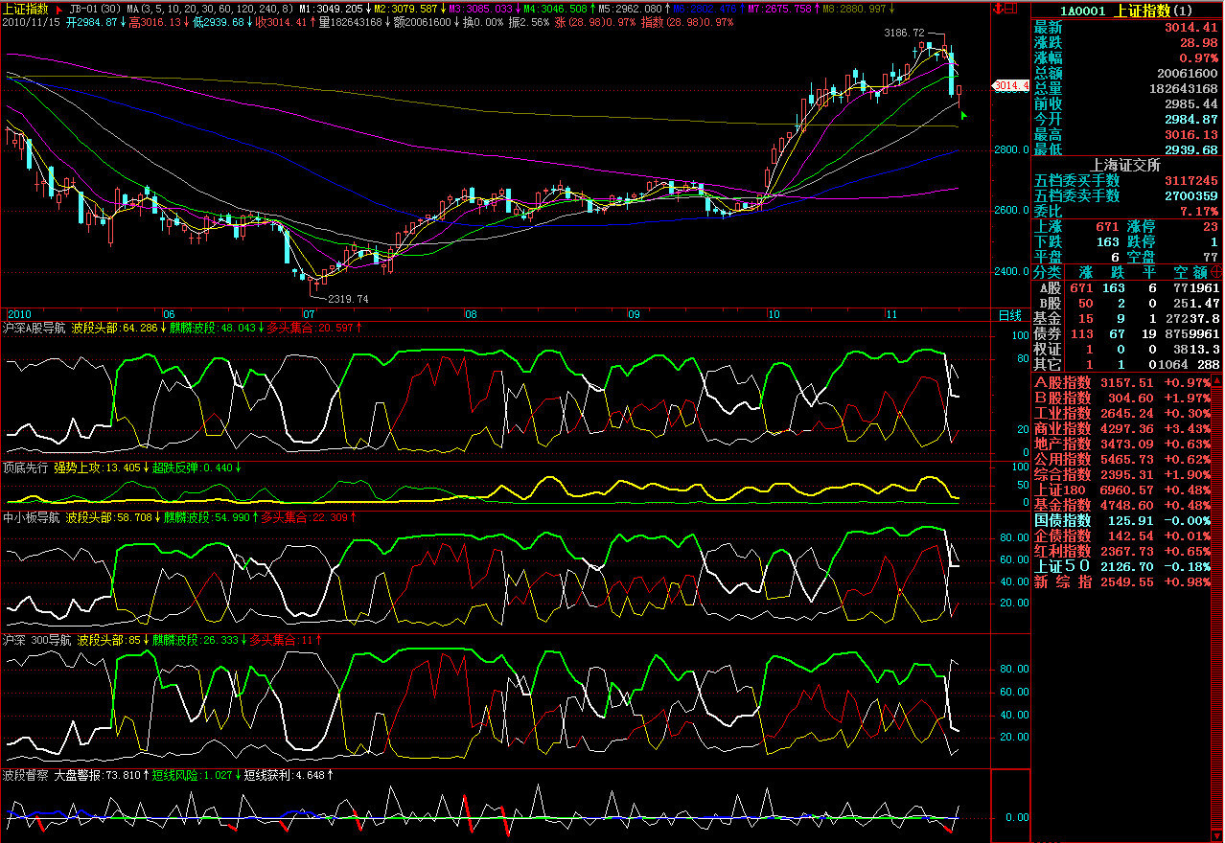
Task: Select the A股 category row
Action: pyautogui.click(x=1127, y=287)
